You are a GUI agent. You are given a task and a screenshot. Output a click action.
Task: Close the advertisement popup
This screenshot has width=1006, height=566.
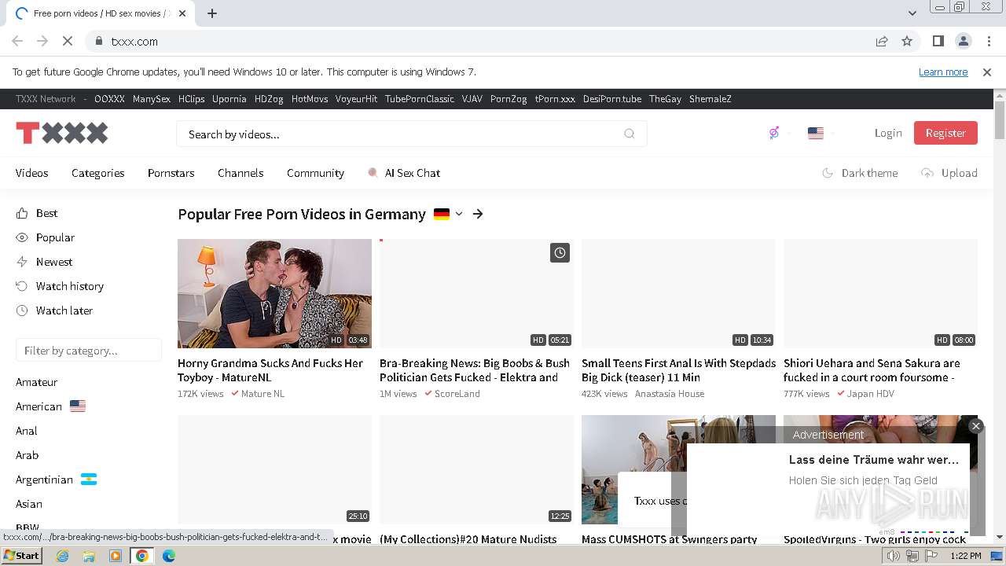click(x=976, y=425)
